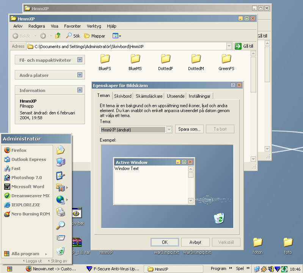
Task: Open the Fast start menu entry
Action: (12, 168)
